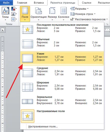The height and width of the screenshot is (132, 110).
Task: Click the theme fonts icon
Action: point(14,14)
